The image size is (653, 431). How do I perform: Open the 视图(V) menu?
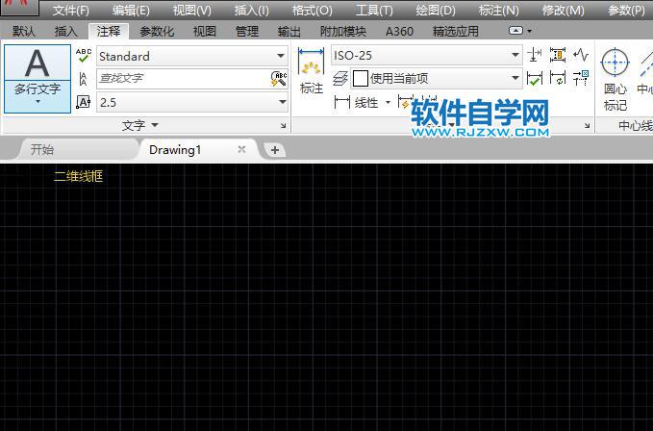click(x=192, y=10)
